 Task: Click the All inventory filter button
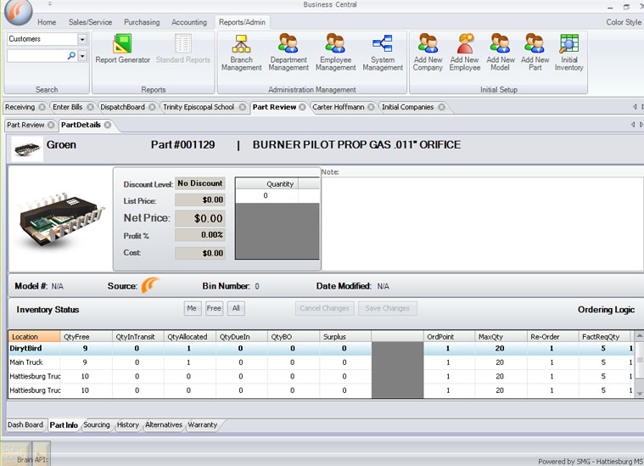(x=236, y=308)
